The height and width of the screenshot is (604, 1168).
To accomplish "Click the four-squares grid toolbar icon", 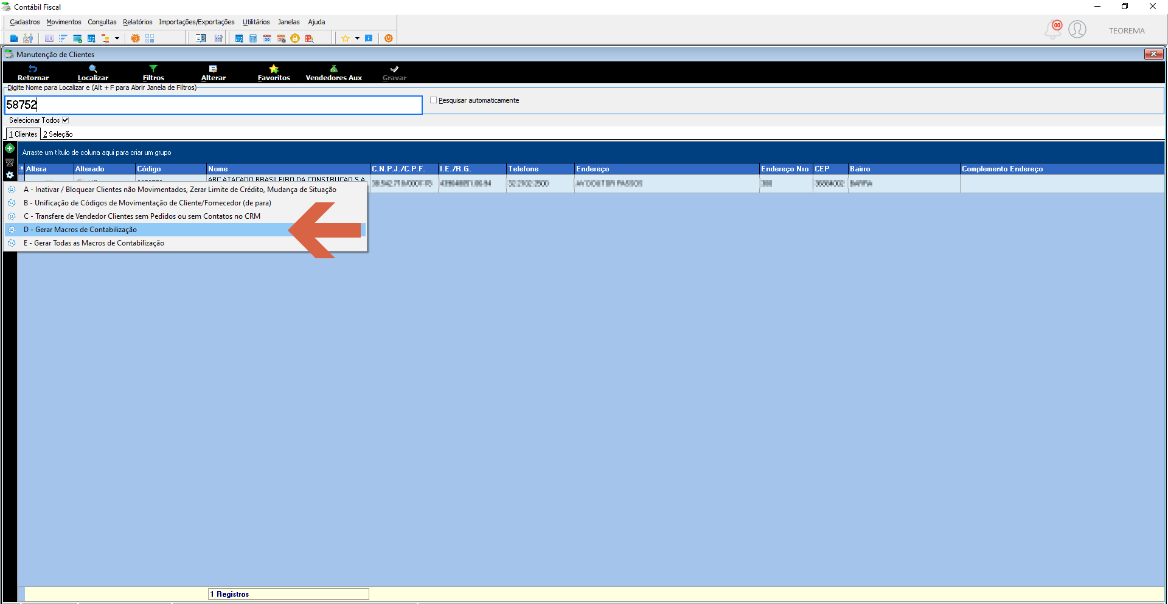I will (150, 38).
